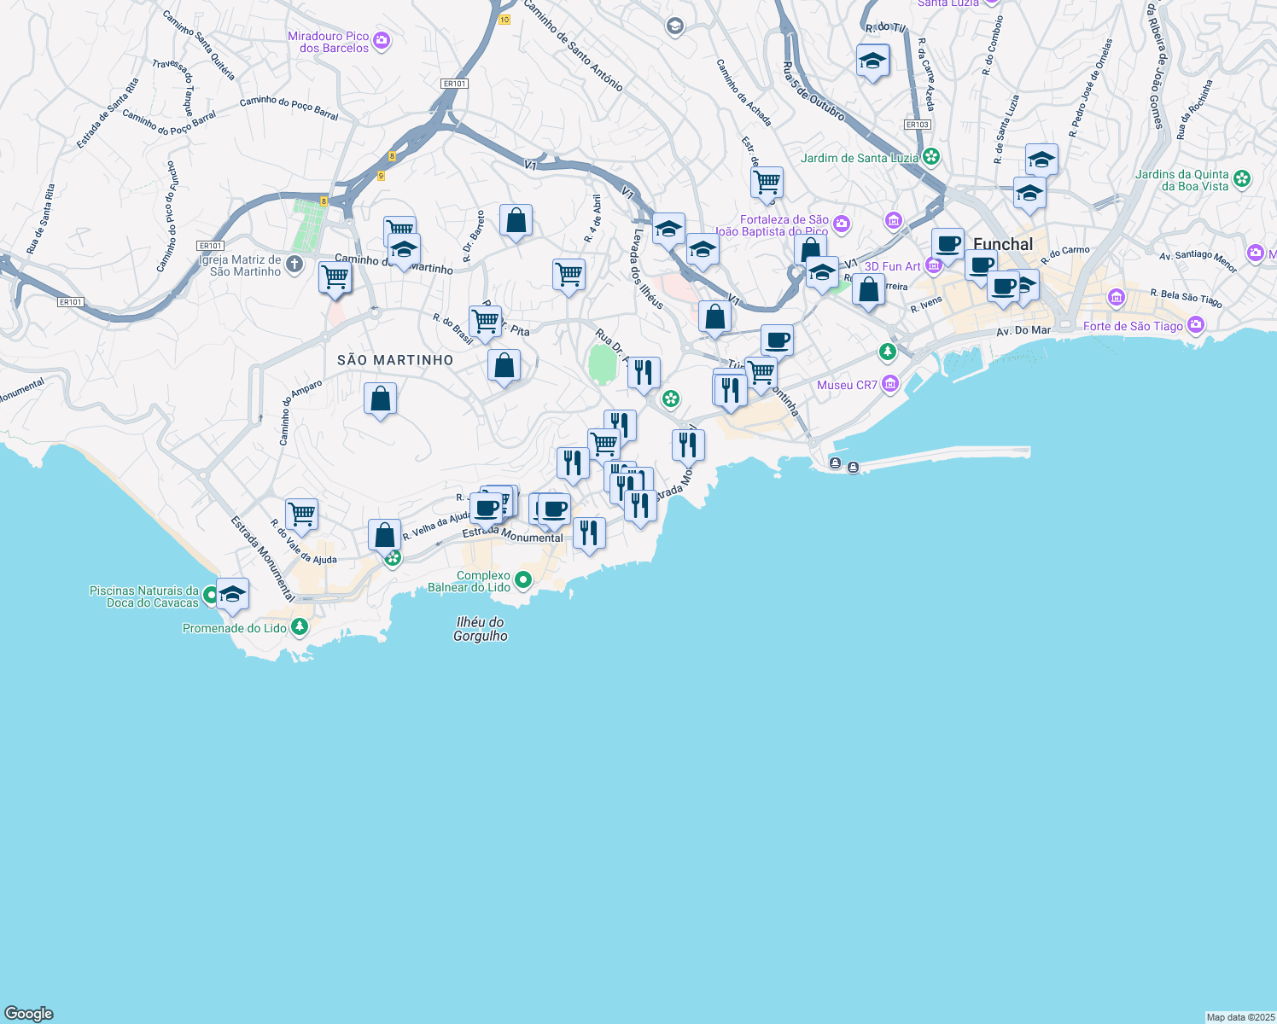Open the shopping bag marker on R. Velha da Ajuda
Viewport: 1277px width, 1024px height.
[384, 535]
